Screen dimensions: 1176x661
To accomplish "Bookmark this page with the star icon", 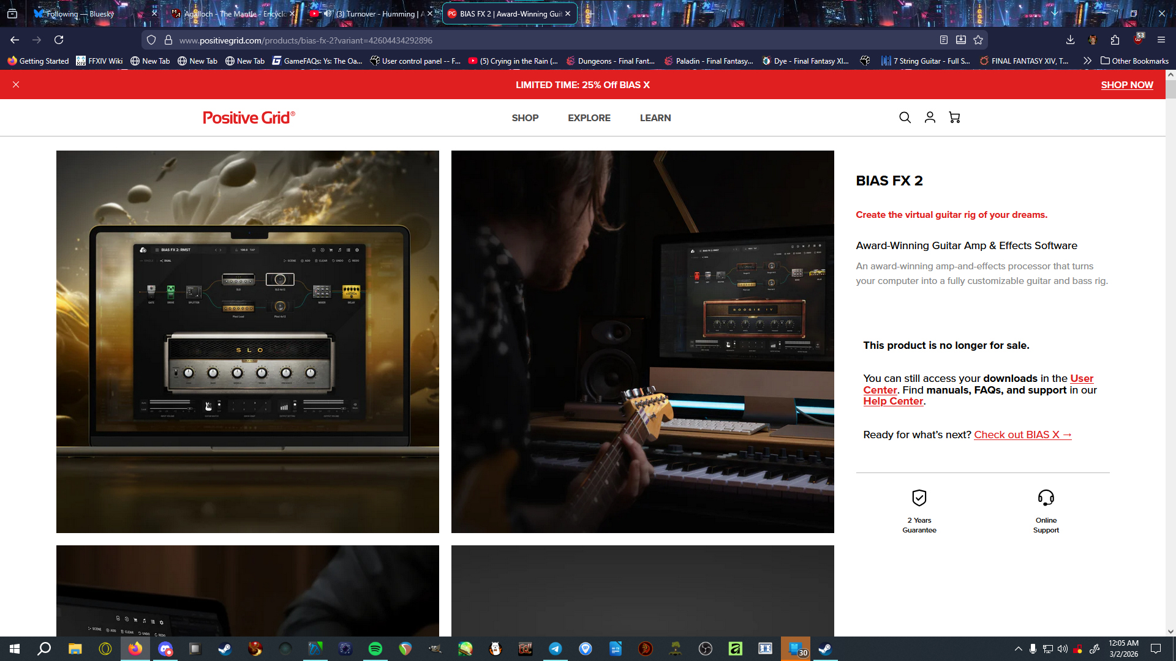I will (x=978, y=40).
